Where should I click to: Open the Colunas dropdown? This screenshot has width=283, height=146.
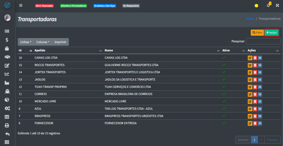[43, 42]
